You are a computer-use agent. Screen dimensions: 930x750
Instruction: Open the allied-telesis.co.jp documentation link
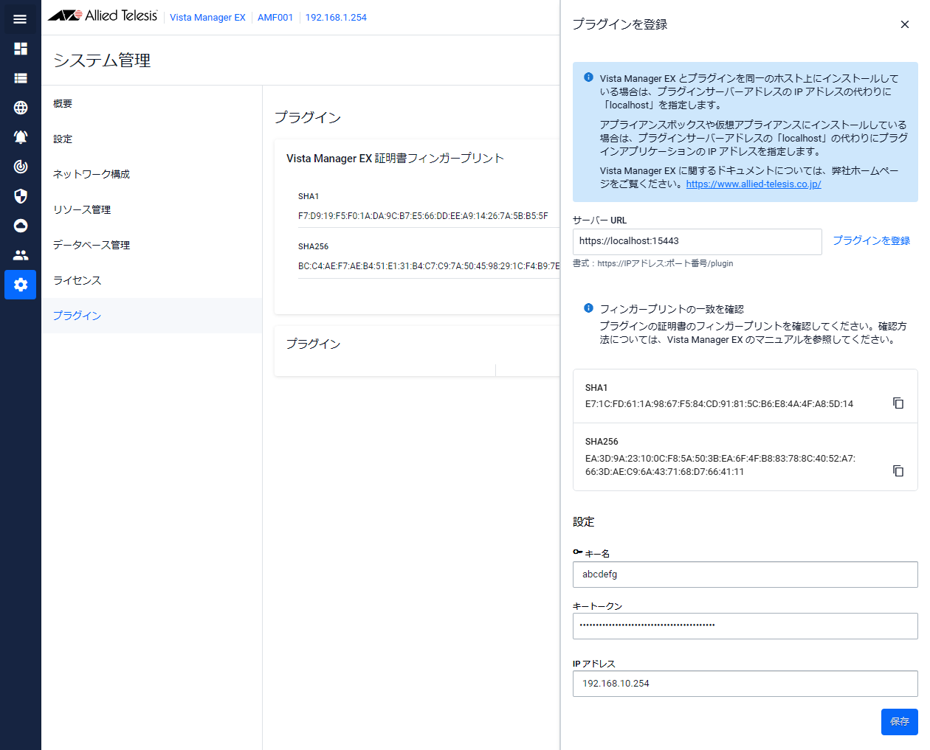tap(754, 184)
